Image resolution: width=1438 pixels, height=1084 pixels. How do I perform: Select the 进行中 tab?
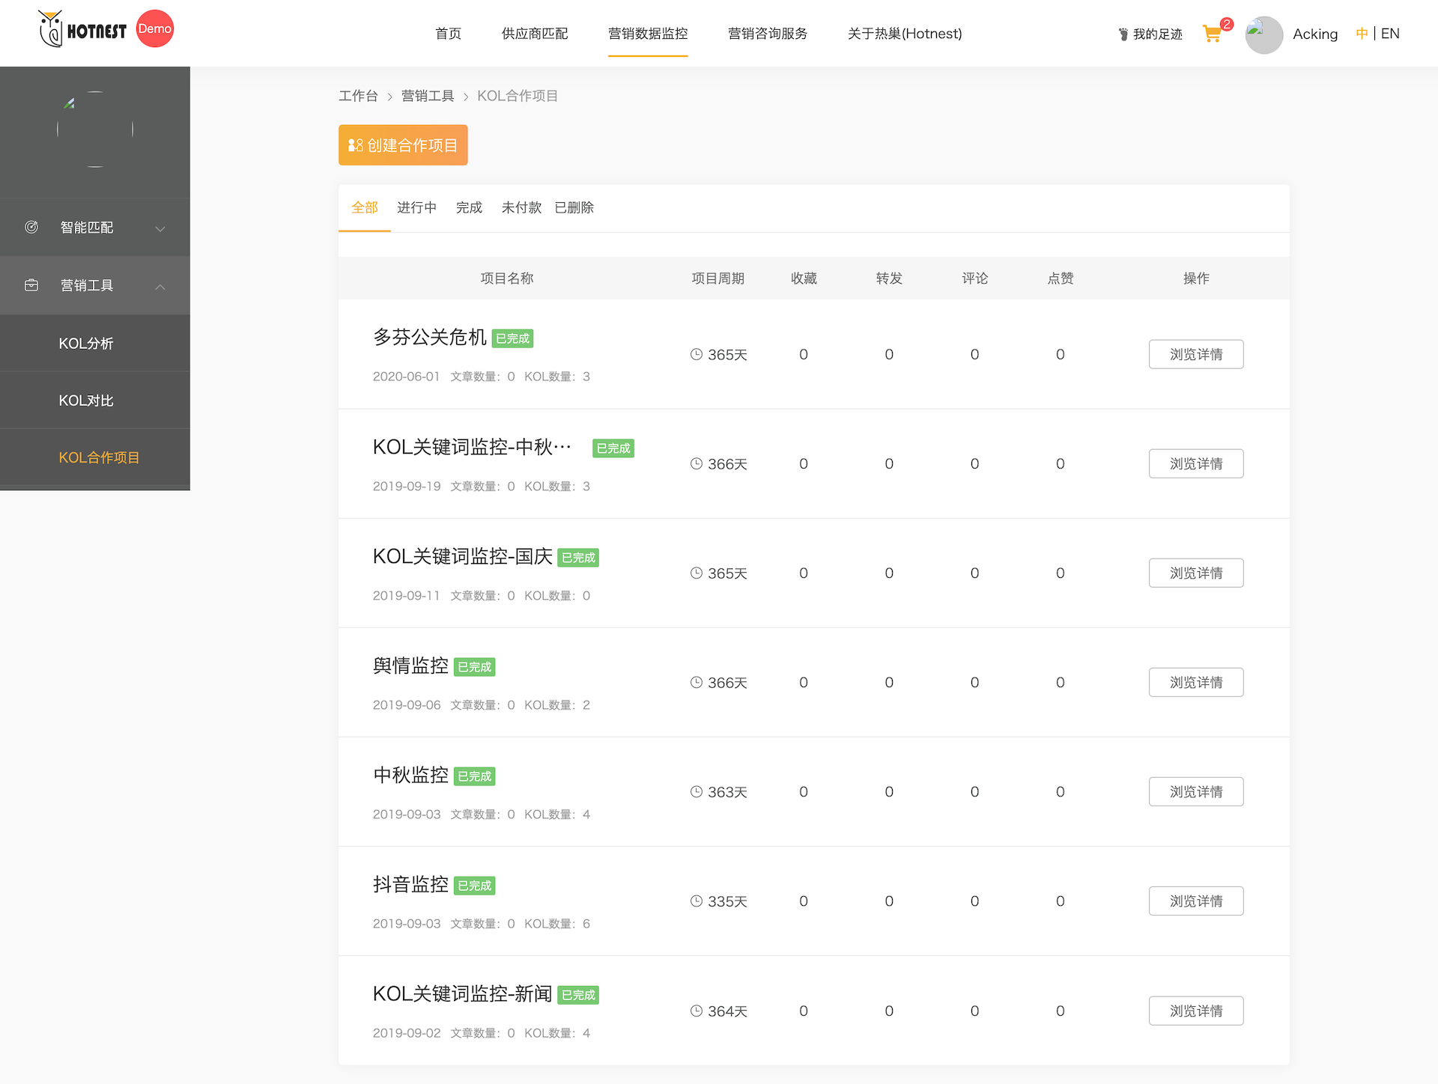click(416, 207)
